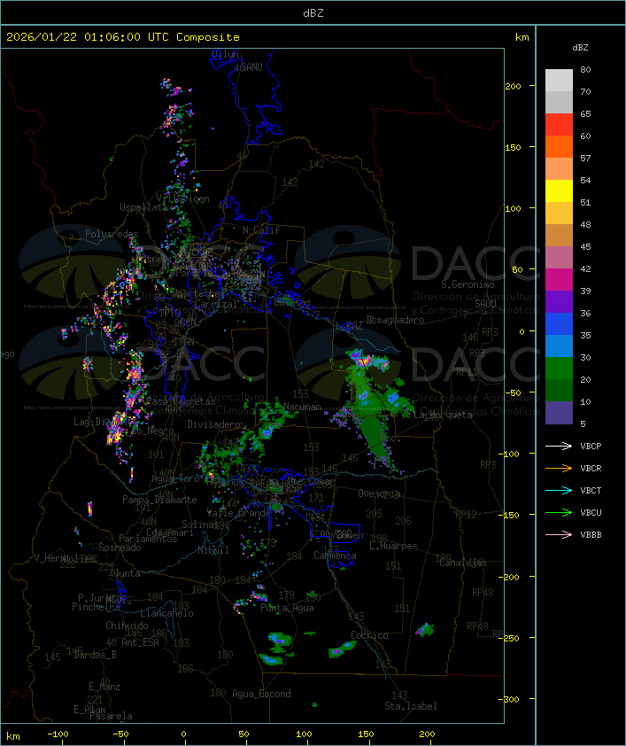Click the Cochico place label
Screen dimensions: 626x746
tap(369, 635)
